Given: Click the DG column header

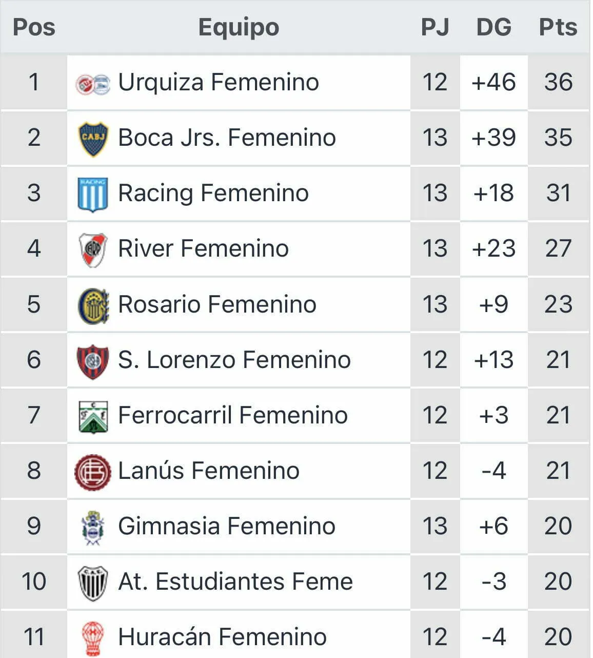Looking at the screenshot, I should tap(493, 27).
